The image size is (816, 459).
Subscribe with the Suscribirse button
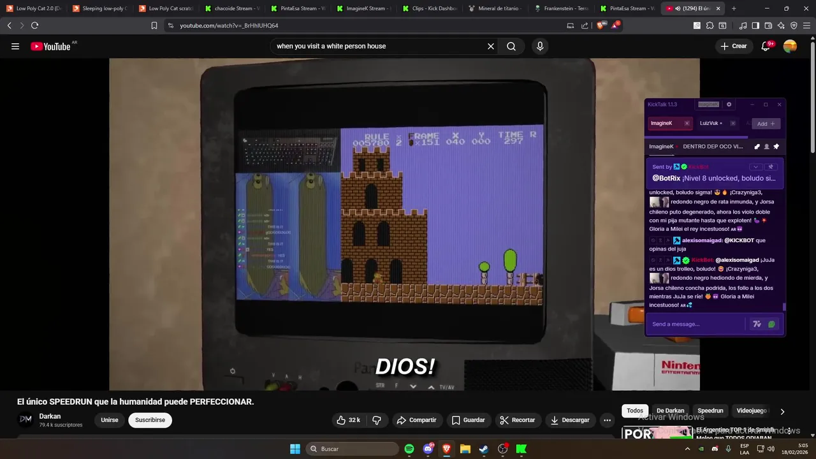[150, 420]
